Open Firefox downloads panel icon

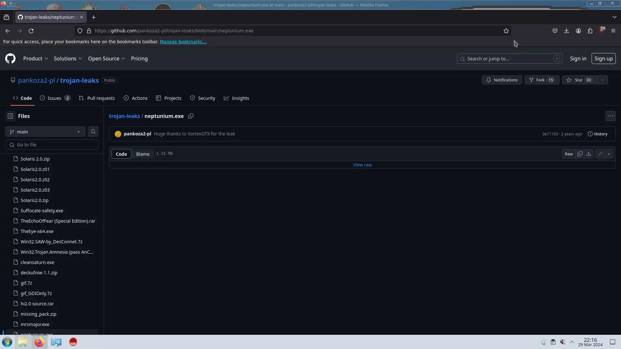coord(566,31)
